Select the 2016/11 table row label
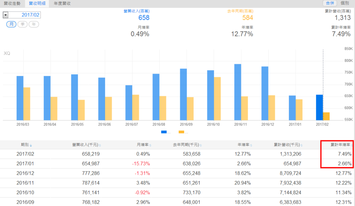355x206 pixels. pyautogui.click(x=25, y=183)
